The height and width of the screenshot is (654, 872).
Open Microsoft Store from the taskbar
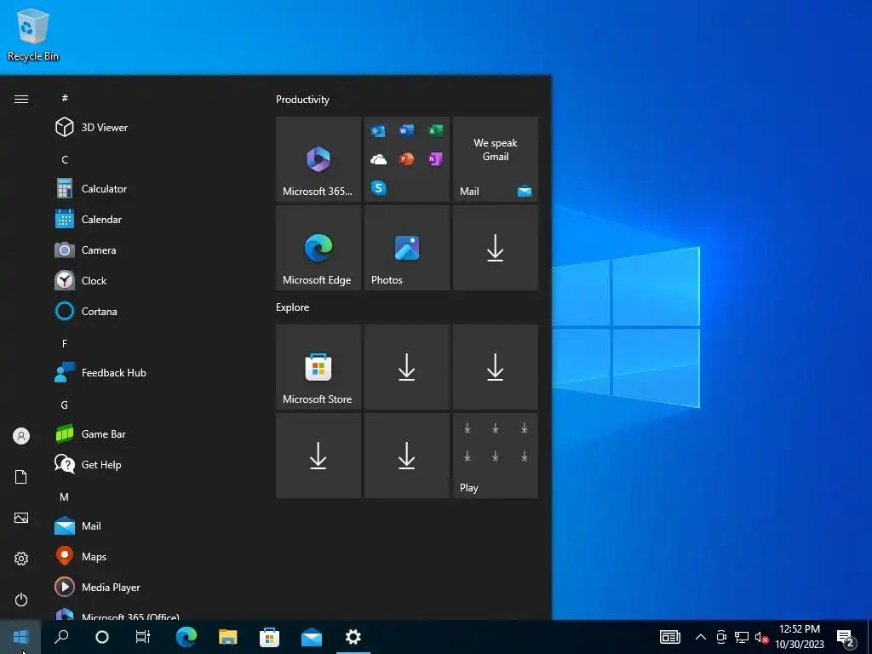tap(270, 637)
